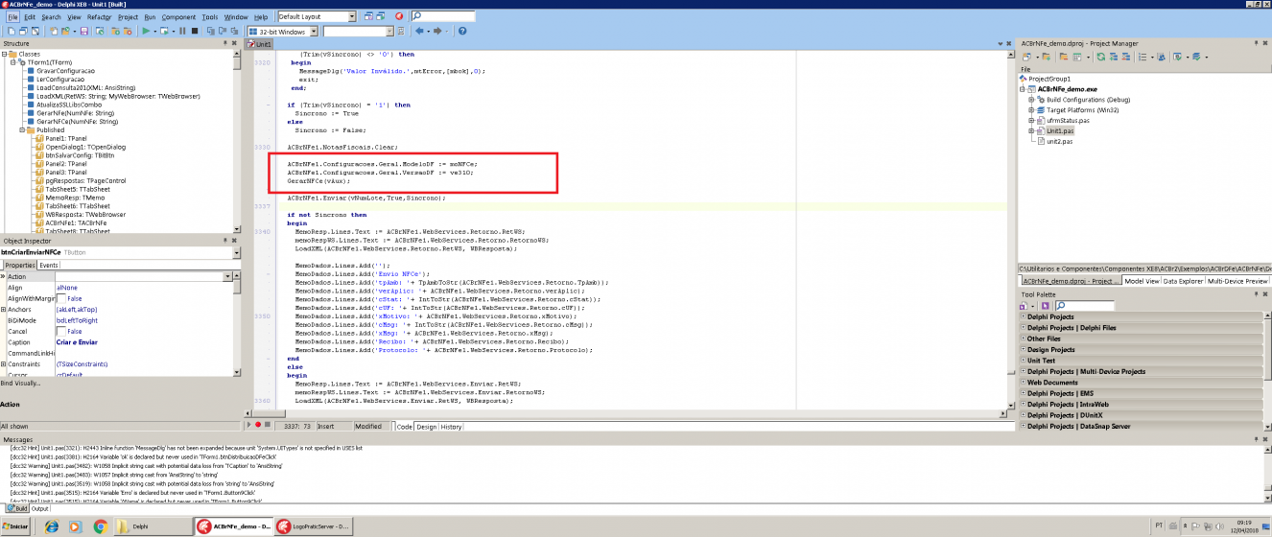
Task: Click the ACBrNFe1.Enviar code line
Action: click(x=366, y=198)
